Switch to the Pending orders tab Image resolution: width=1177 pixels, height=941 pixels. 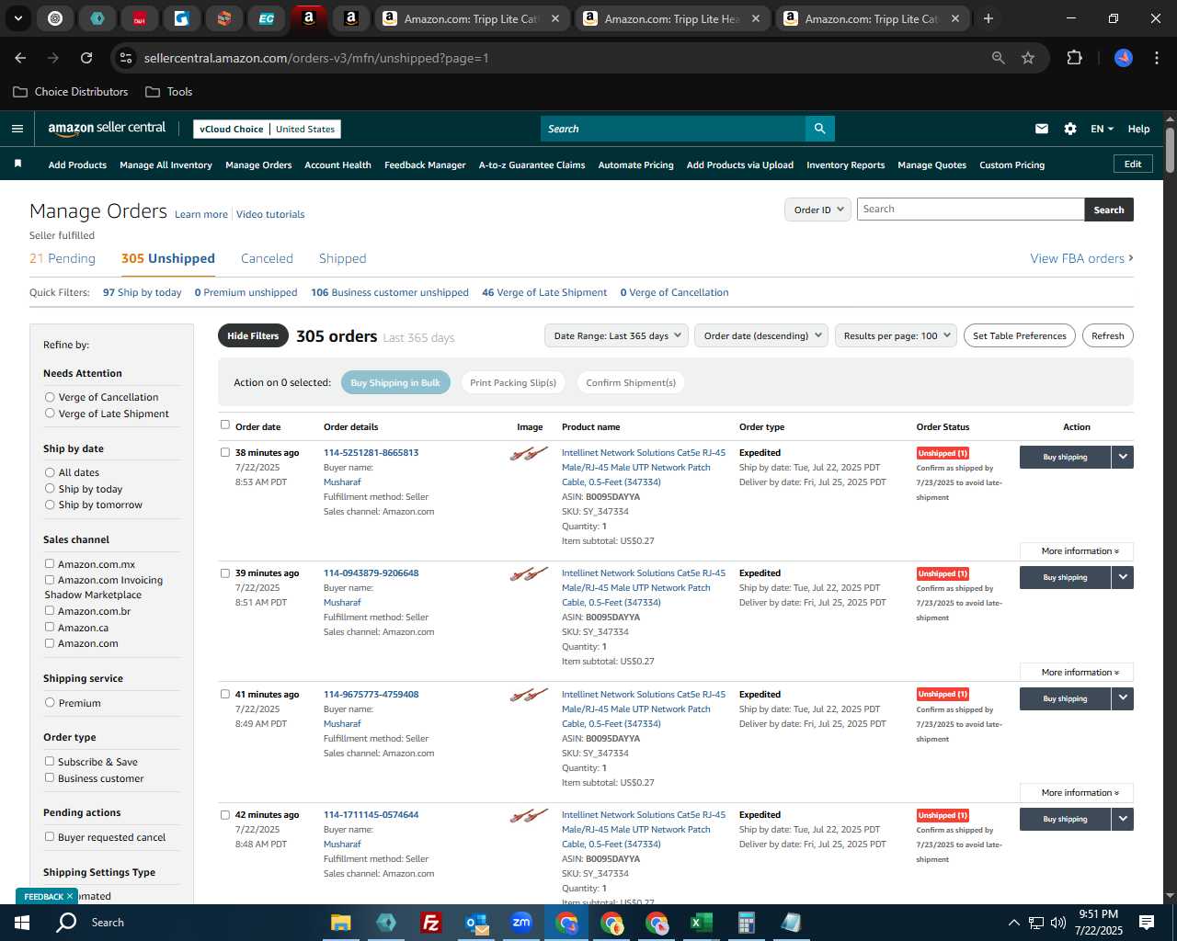pos(63,258)
